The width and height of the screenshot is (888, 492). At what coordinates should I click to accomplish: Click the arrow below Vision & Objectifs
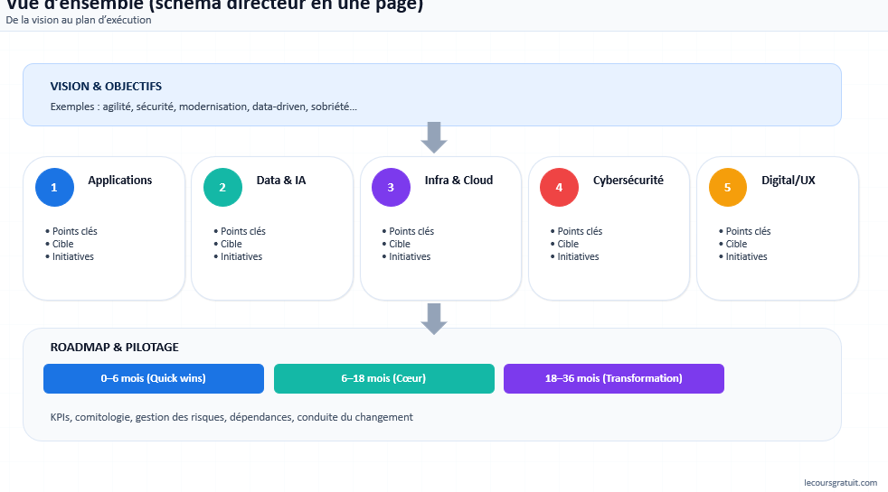[x=434, y=137]
